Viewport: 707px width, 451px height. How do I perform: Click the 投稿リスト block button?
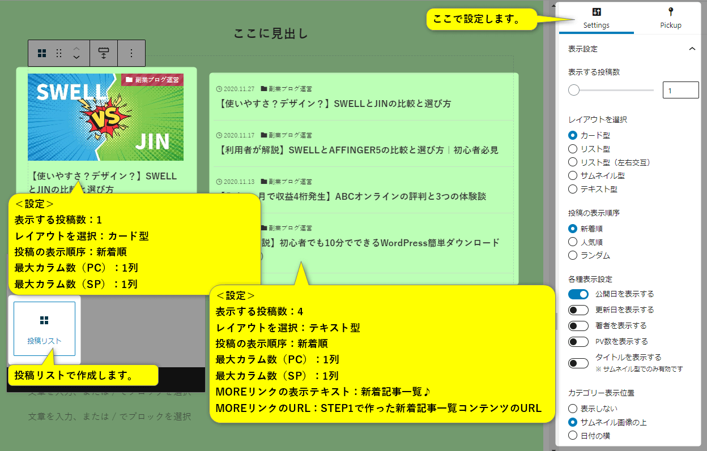pyautogui.click(x=44, y=329)
